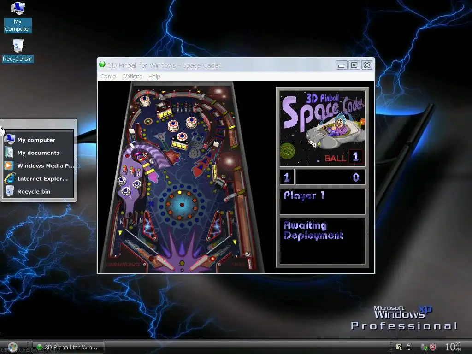This screenshot has width=472, height=354.
Task: Click the green Pinball window title icon
Action: pyautogui.click(x=102, y=65)
